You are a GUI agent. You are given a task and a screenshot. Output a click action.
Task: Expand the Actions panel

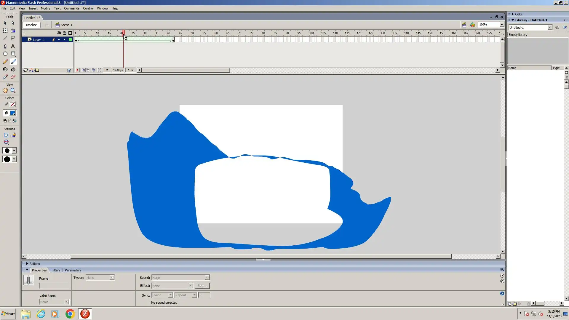[27, 264]
